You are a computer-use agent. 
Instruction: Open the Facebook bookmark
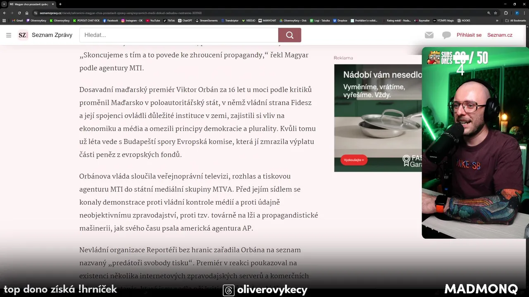[110, 20]
